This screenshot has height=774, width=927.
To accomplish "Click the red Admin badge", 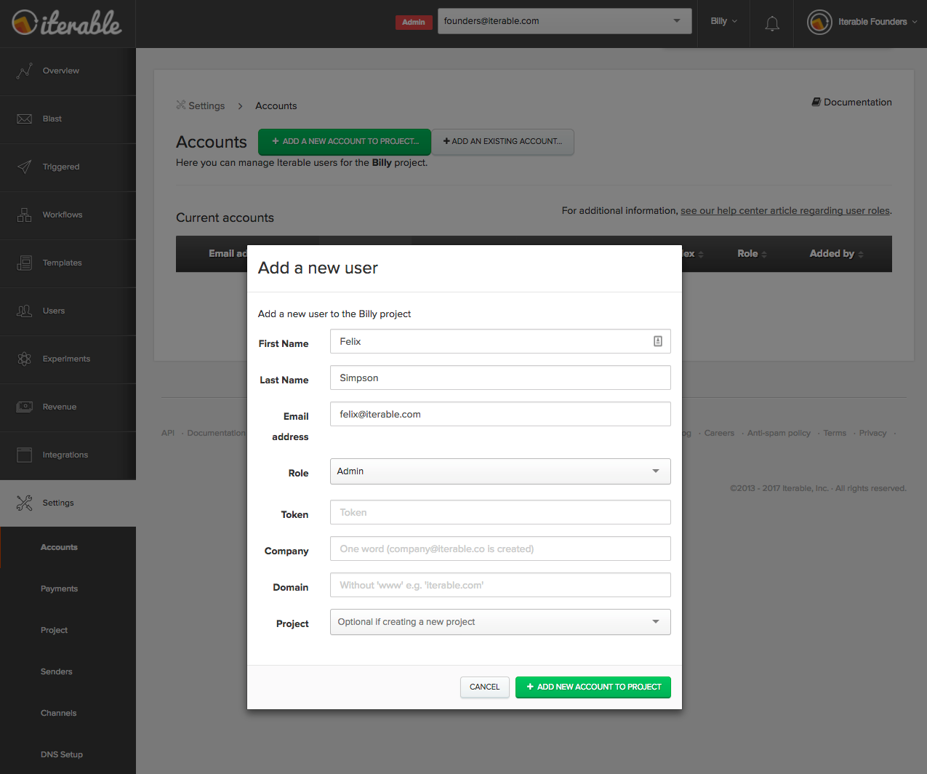I will (414, 23).
